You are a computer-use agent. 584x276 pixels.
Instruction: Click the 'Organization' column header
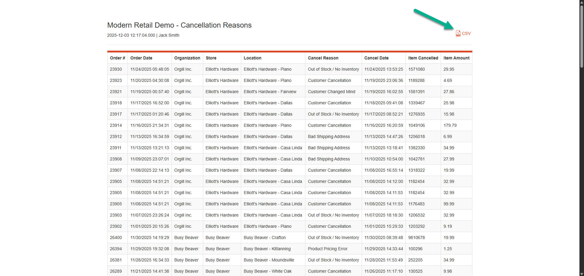coord(187,58)
